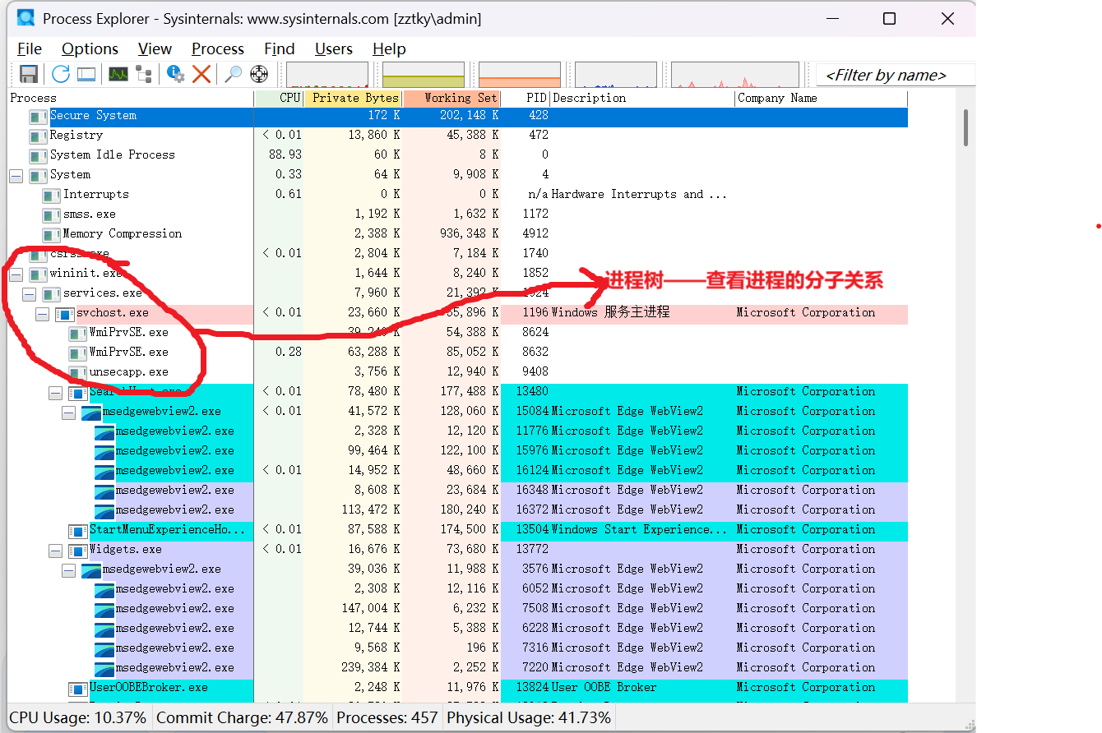Click 'Commit Charge: 47.87%' in status bar
The image size is (1102, 733).
point(242,717)
